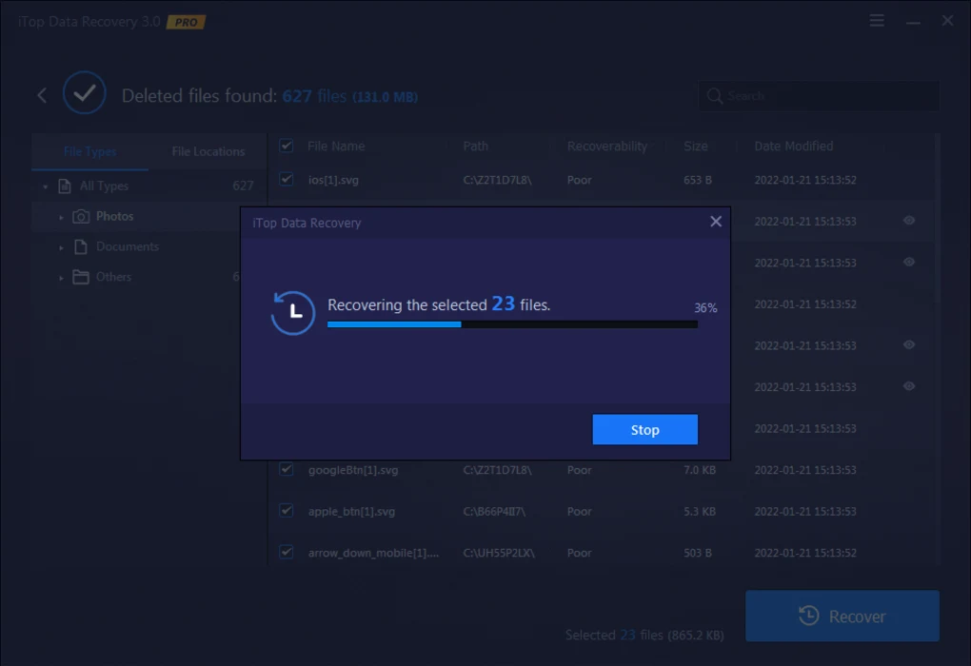Close the iTop Data Recovery dialog
This screenshot has height=666, width=971.
tap(716, 222)
